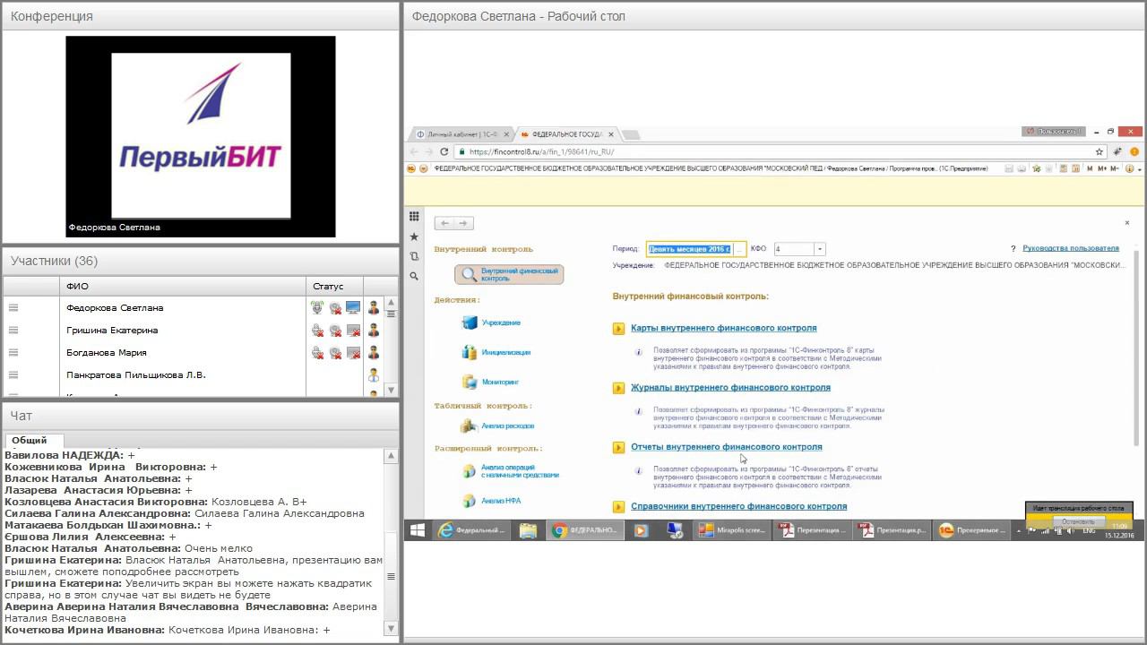Open the Chrome menu button

1134,151
